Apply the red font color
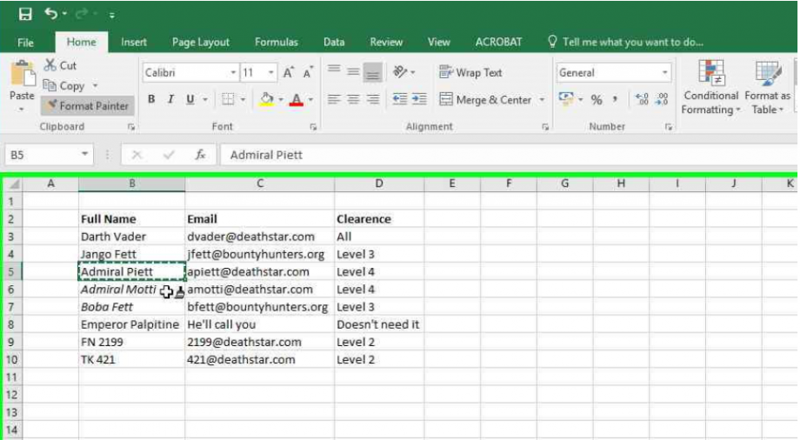The image size is (800, 440). (x=296, y=99)
